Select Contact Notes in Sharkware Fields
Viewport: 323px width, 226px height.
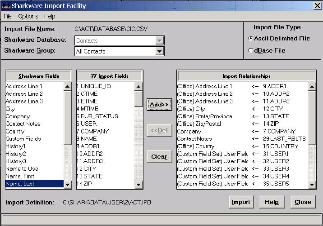click(x=34, y=124)
